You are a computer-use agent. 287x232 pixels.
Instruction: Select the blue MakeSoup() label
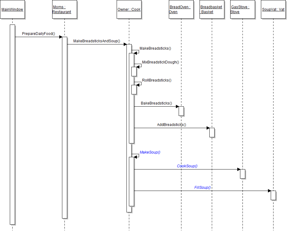150,152
